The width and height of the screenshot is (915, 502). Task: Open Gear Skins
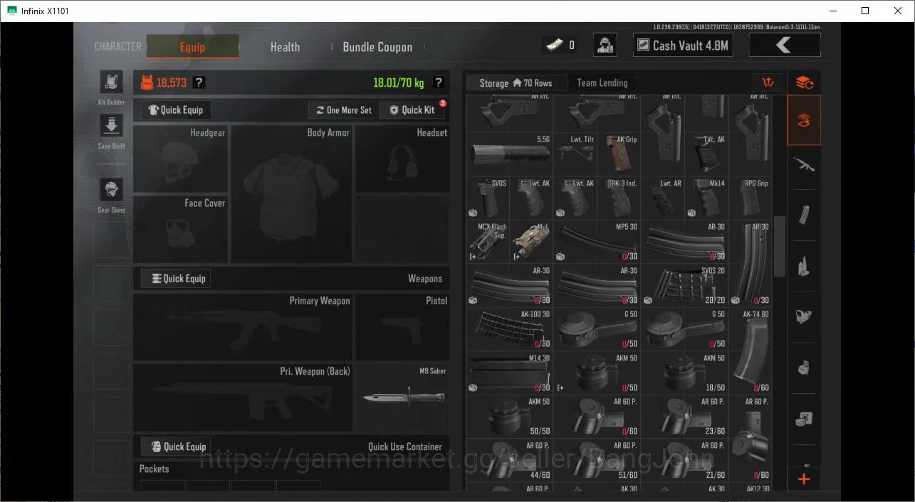pos(111,190)
